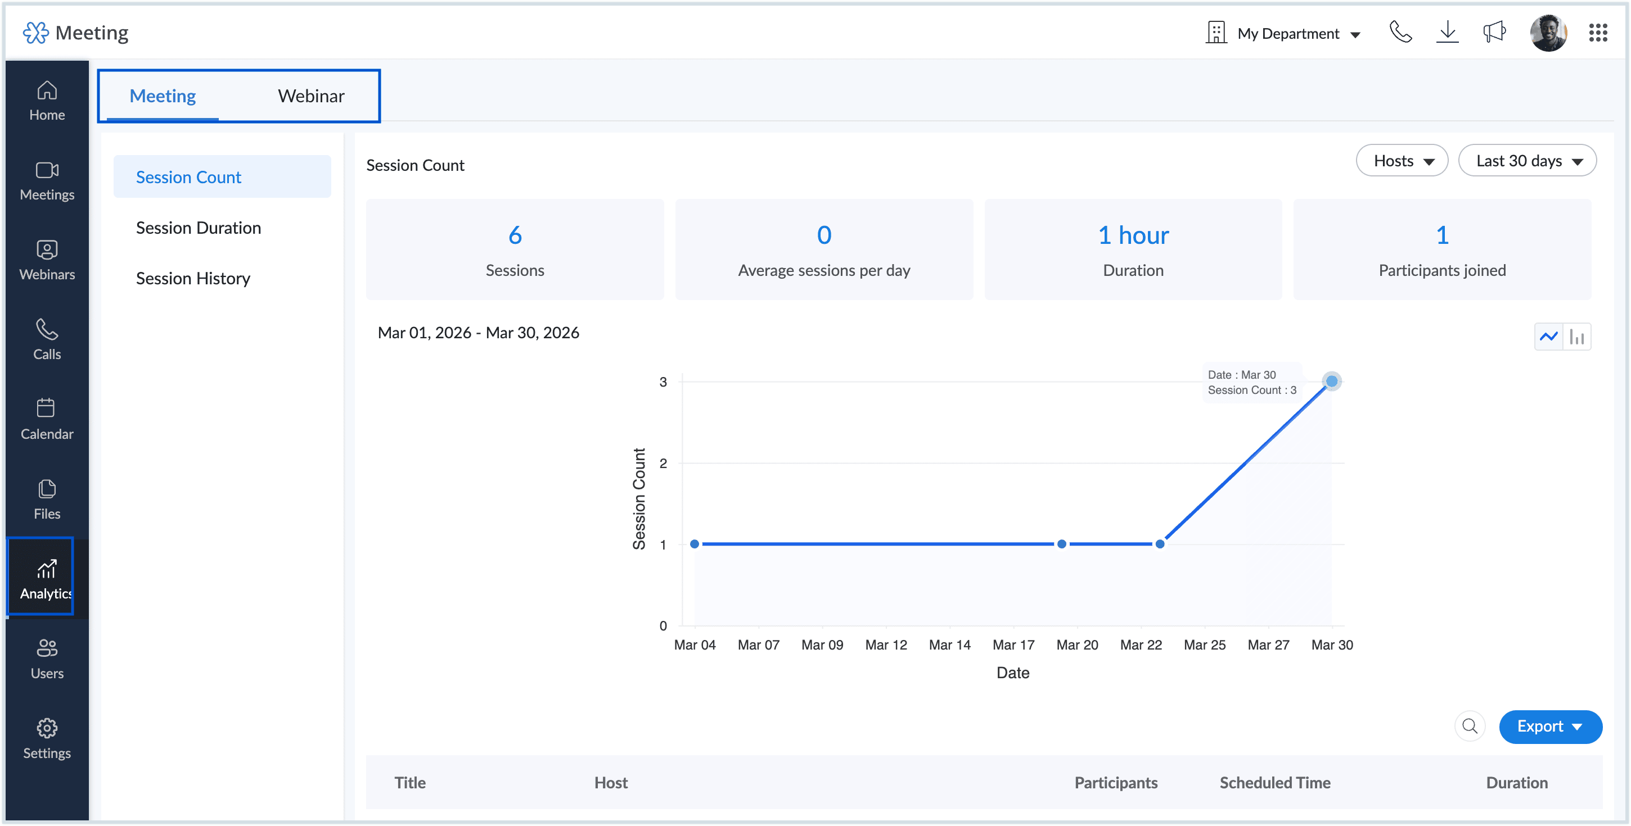Open the Hosts filter dropdown
This screenshot has height=826, width=1631.
coord(1401,160)
